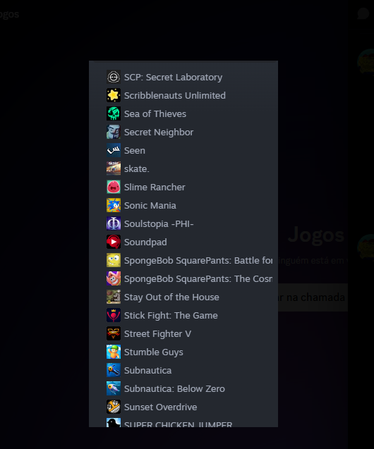Click the Sunset Overdrive icon

[114, 407]
